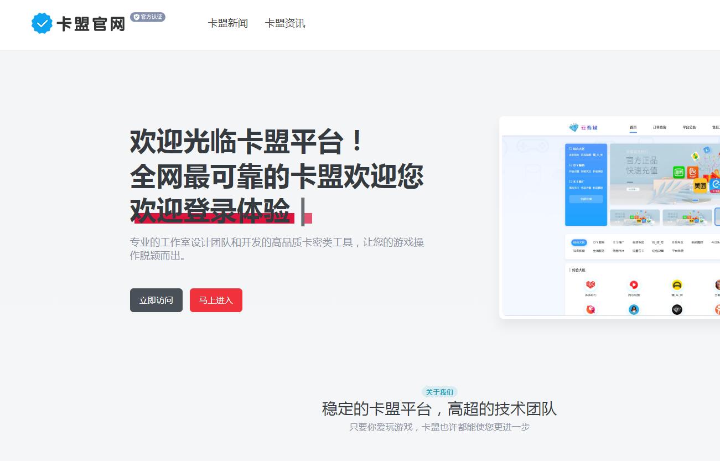
Task: Click the yellow 美团 icon in the banner
Action: (x=700, y=185)
